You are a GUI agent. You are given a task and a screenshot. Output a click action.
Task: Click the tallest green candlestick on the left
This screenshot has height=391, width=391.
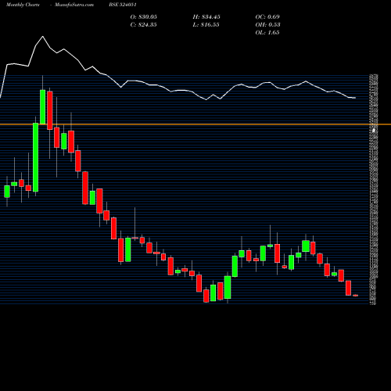(x=35, y=157)
